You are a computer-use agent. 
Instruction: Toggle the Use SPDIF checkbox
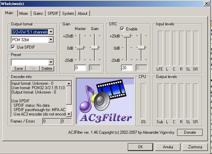(13, 47)
